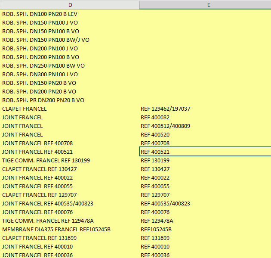Select column E cell 'REF 400708'

click(205, 143)
